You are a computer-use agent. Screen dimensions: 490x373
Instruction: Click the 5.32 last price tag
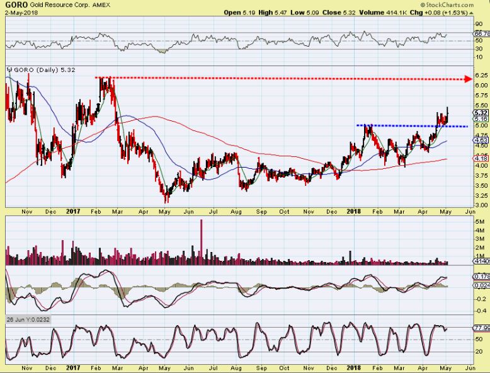tap(481, 113)
